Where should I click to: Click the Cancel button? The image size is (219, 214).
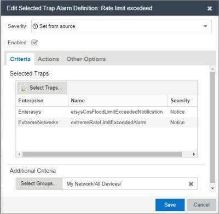201,205
